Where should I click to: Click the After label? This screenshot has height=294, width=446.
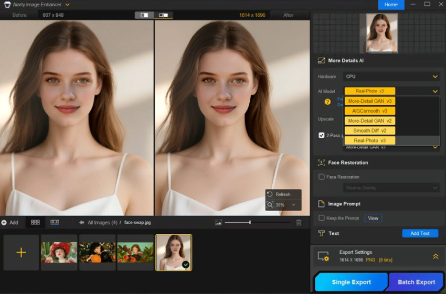(x=288, y=15)
